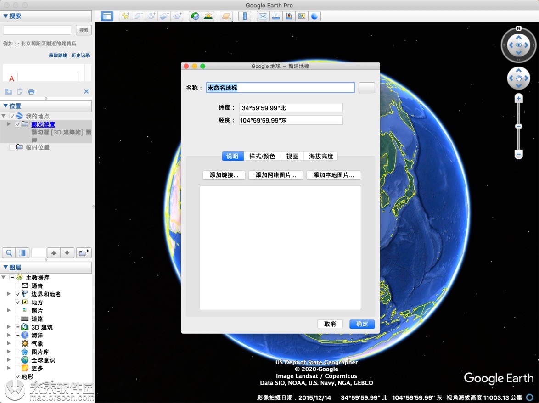Toggle 觀光遊覽 checkbox
This screenshot has height=403, width=539.
coord(18,124)
